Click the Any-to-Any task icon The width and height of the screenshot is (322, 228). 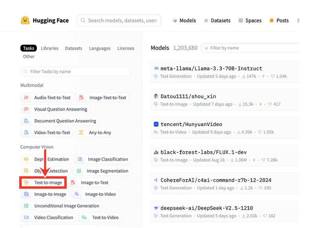[81, 133]
